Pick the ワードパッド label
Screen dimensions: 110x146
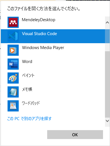pyautogui.click(x=31, y=103)
